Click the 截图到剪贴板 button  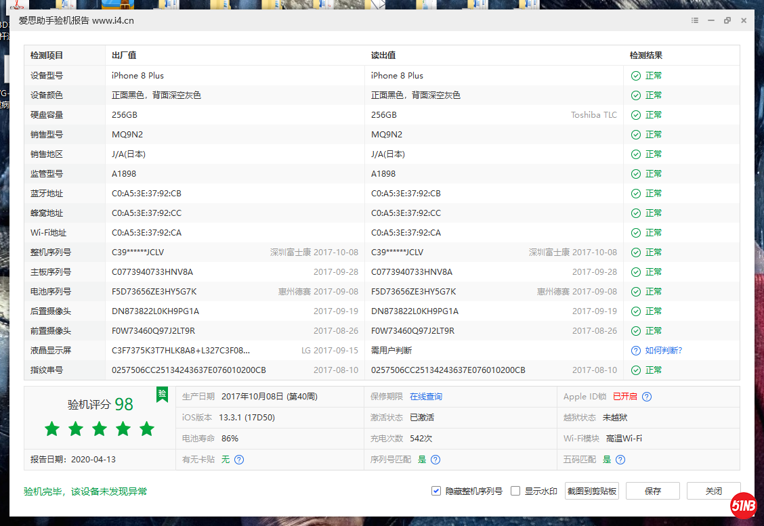pos(591,491)
